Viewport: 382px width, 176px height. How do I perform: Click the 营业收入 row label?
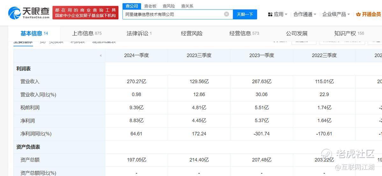click(x=30, y=81)
